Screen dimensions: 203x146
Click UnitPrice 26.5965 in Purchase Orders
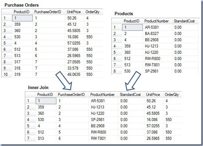(x=74, y=56)
